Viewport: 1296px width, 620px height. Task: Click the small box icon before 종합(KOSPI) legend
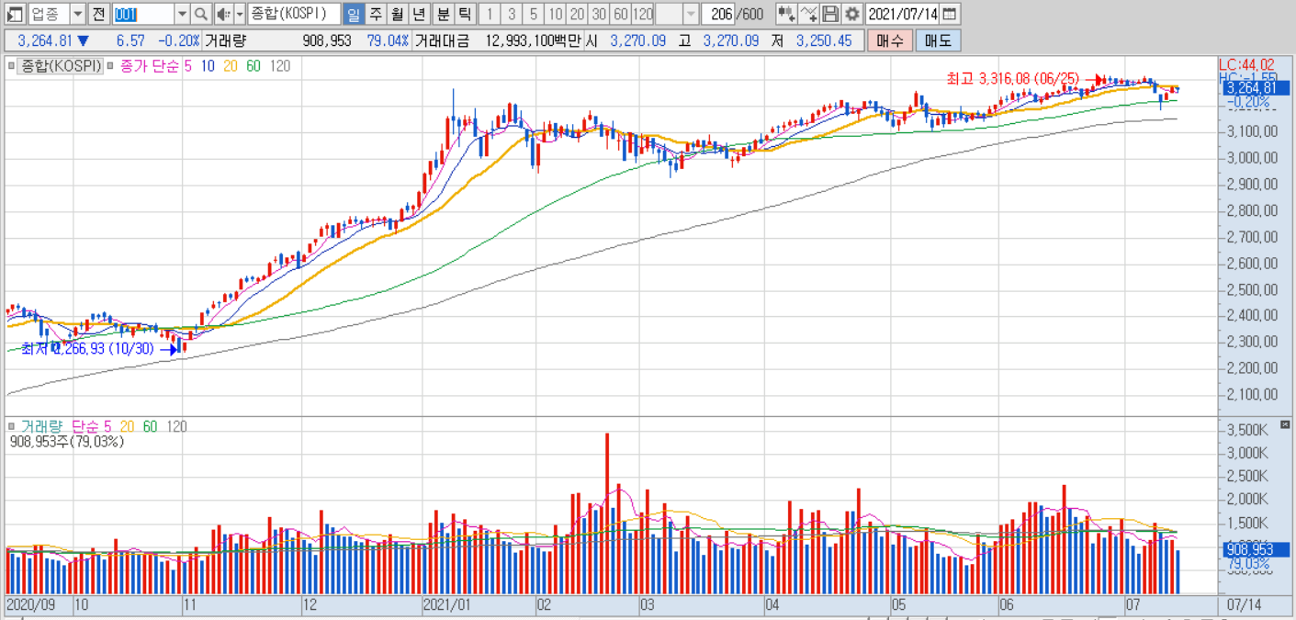[x=13, y=66]
